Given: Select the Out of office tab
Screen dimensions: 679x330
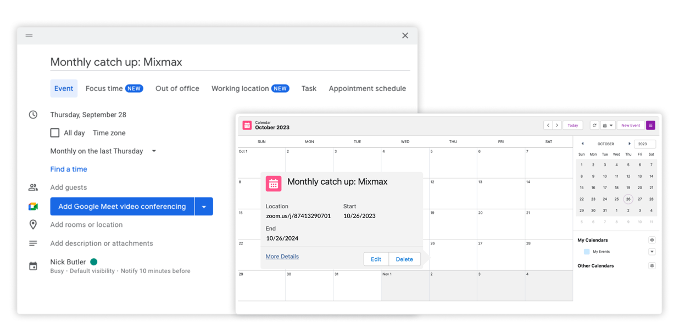Looking at the screenshot, I should [177, 88].
